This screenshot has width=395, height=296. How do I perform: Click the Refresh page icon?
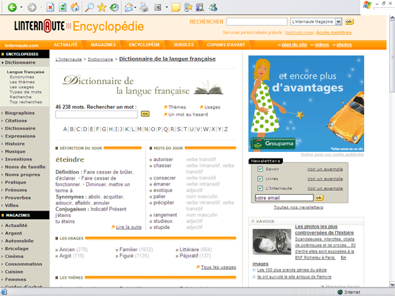(63, 7)
